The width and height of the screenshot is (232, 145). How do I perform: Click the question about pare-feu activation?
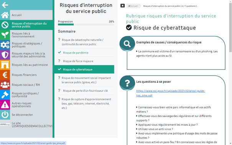tap(176, 142)
